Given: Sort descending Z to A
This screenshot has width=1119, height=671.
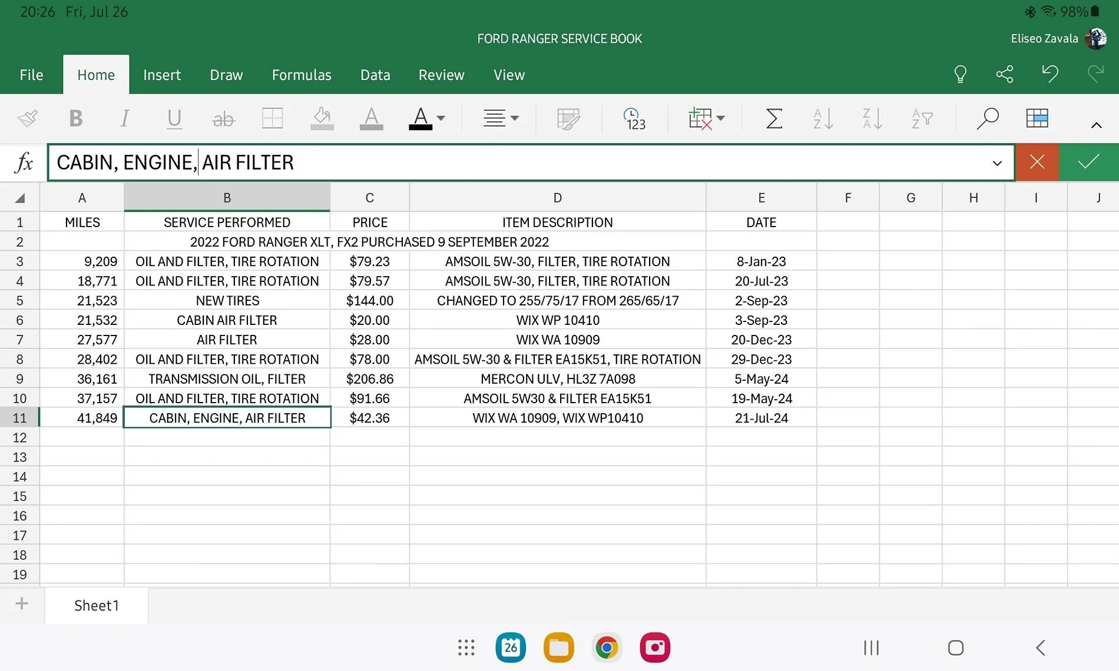Looking at the screenshot, I should (x=872, y=118).
